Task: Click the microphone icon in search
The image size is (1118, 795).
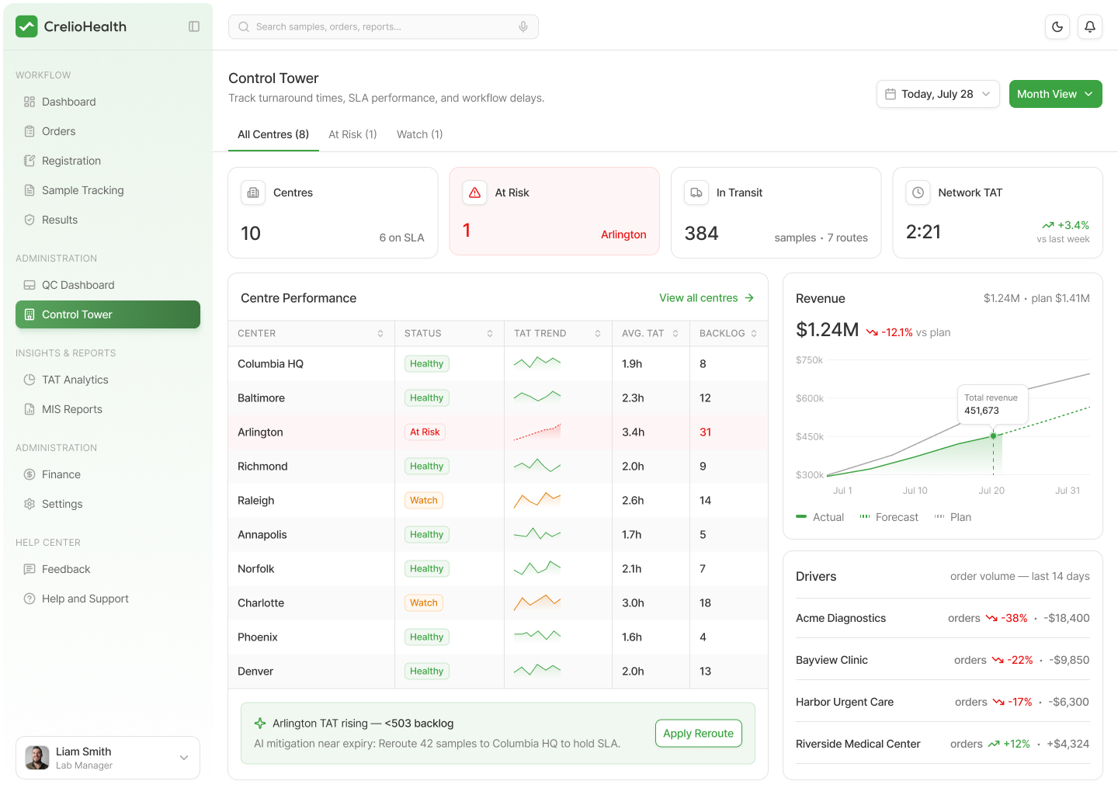Action: tap(523, 26)
